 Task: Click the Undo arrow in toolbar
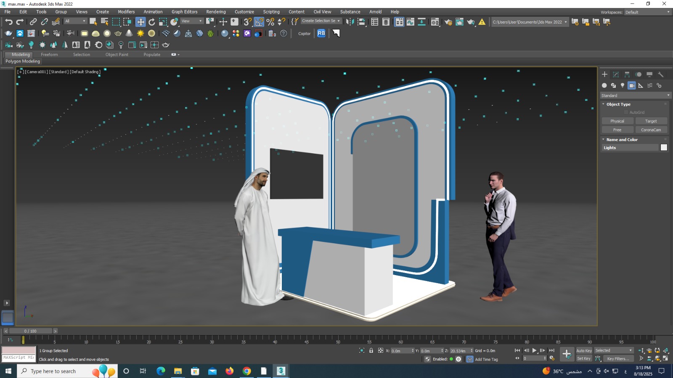[x=8, y=22]
